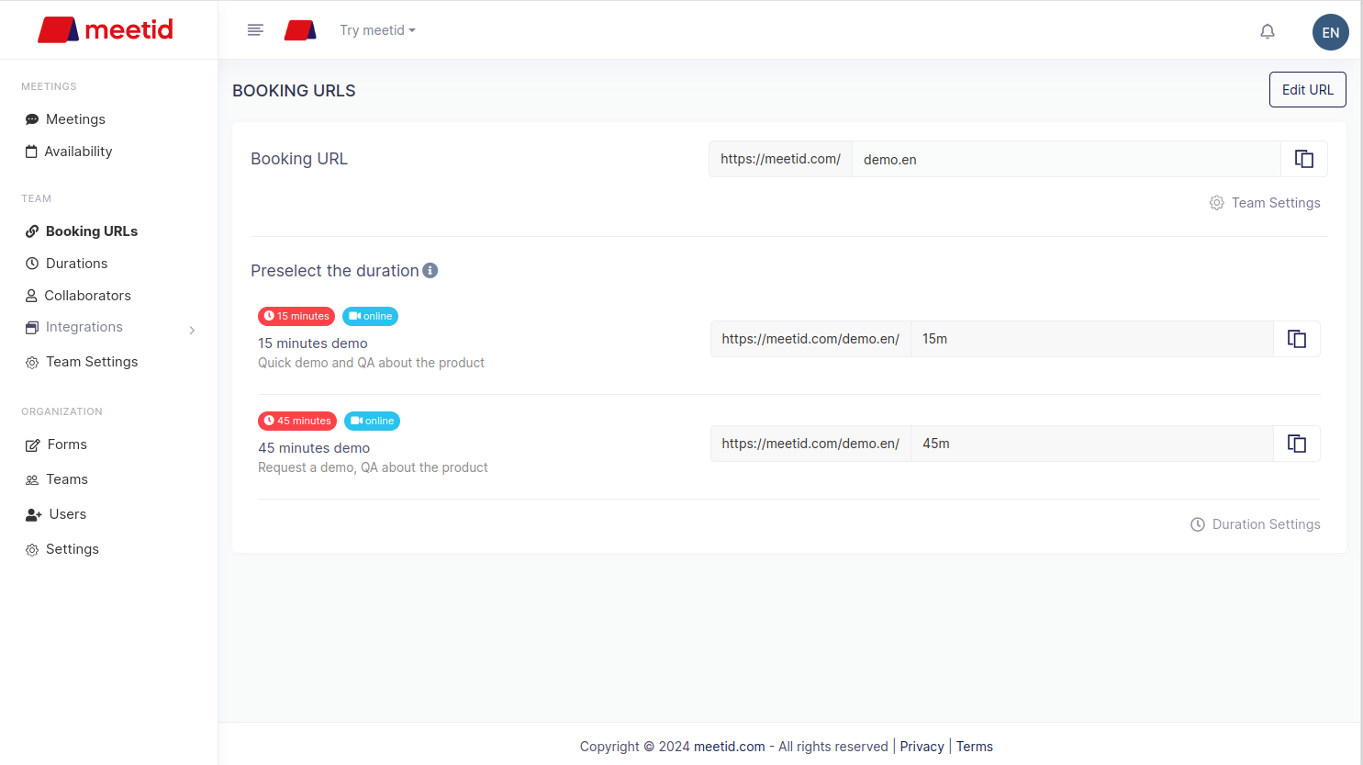The image size is (1363, 765).
Task: Click the 45m URL input field
Action: click(1092, 444)
